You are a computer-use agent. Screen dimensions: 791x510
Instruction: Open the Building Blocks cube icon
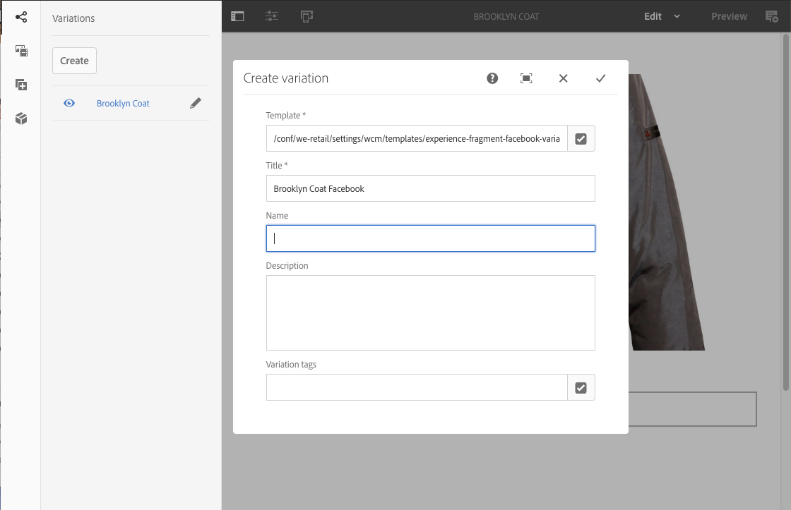point(21,119)
